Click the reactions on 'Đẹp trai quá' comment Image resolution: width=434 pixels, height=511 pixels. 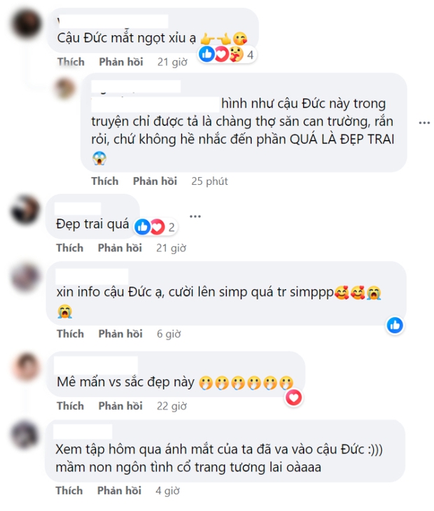155,227
